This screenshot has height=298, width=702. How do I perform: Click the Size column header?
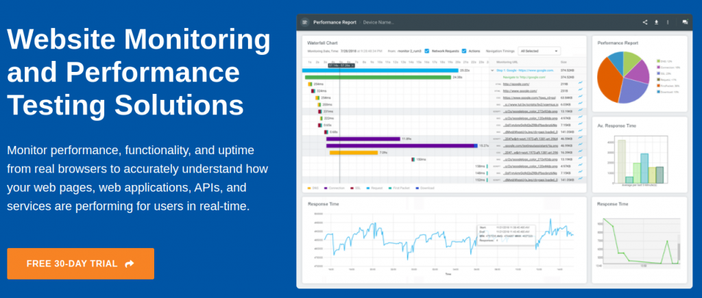564,62
